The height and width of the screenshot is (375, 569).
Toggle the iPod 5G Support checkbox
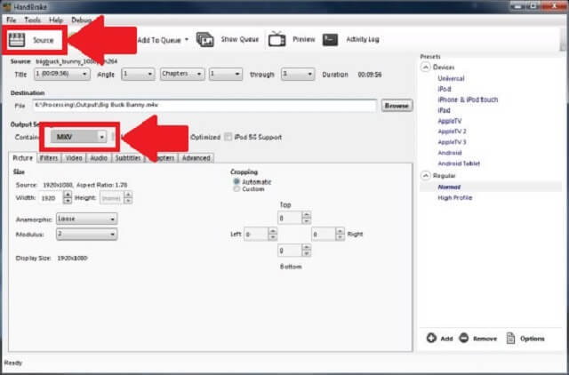228,137
